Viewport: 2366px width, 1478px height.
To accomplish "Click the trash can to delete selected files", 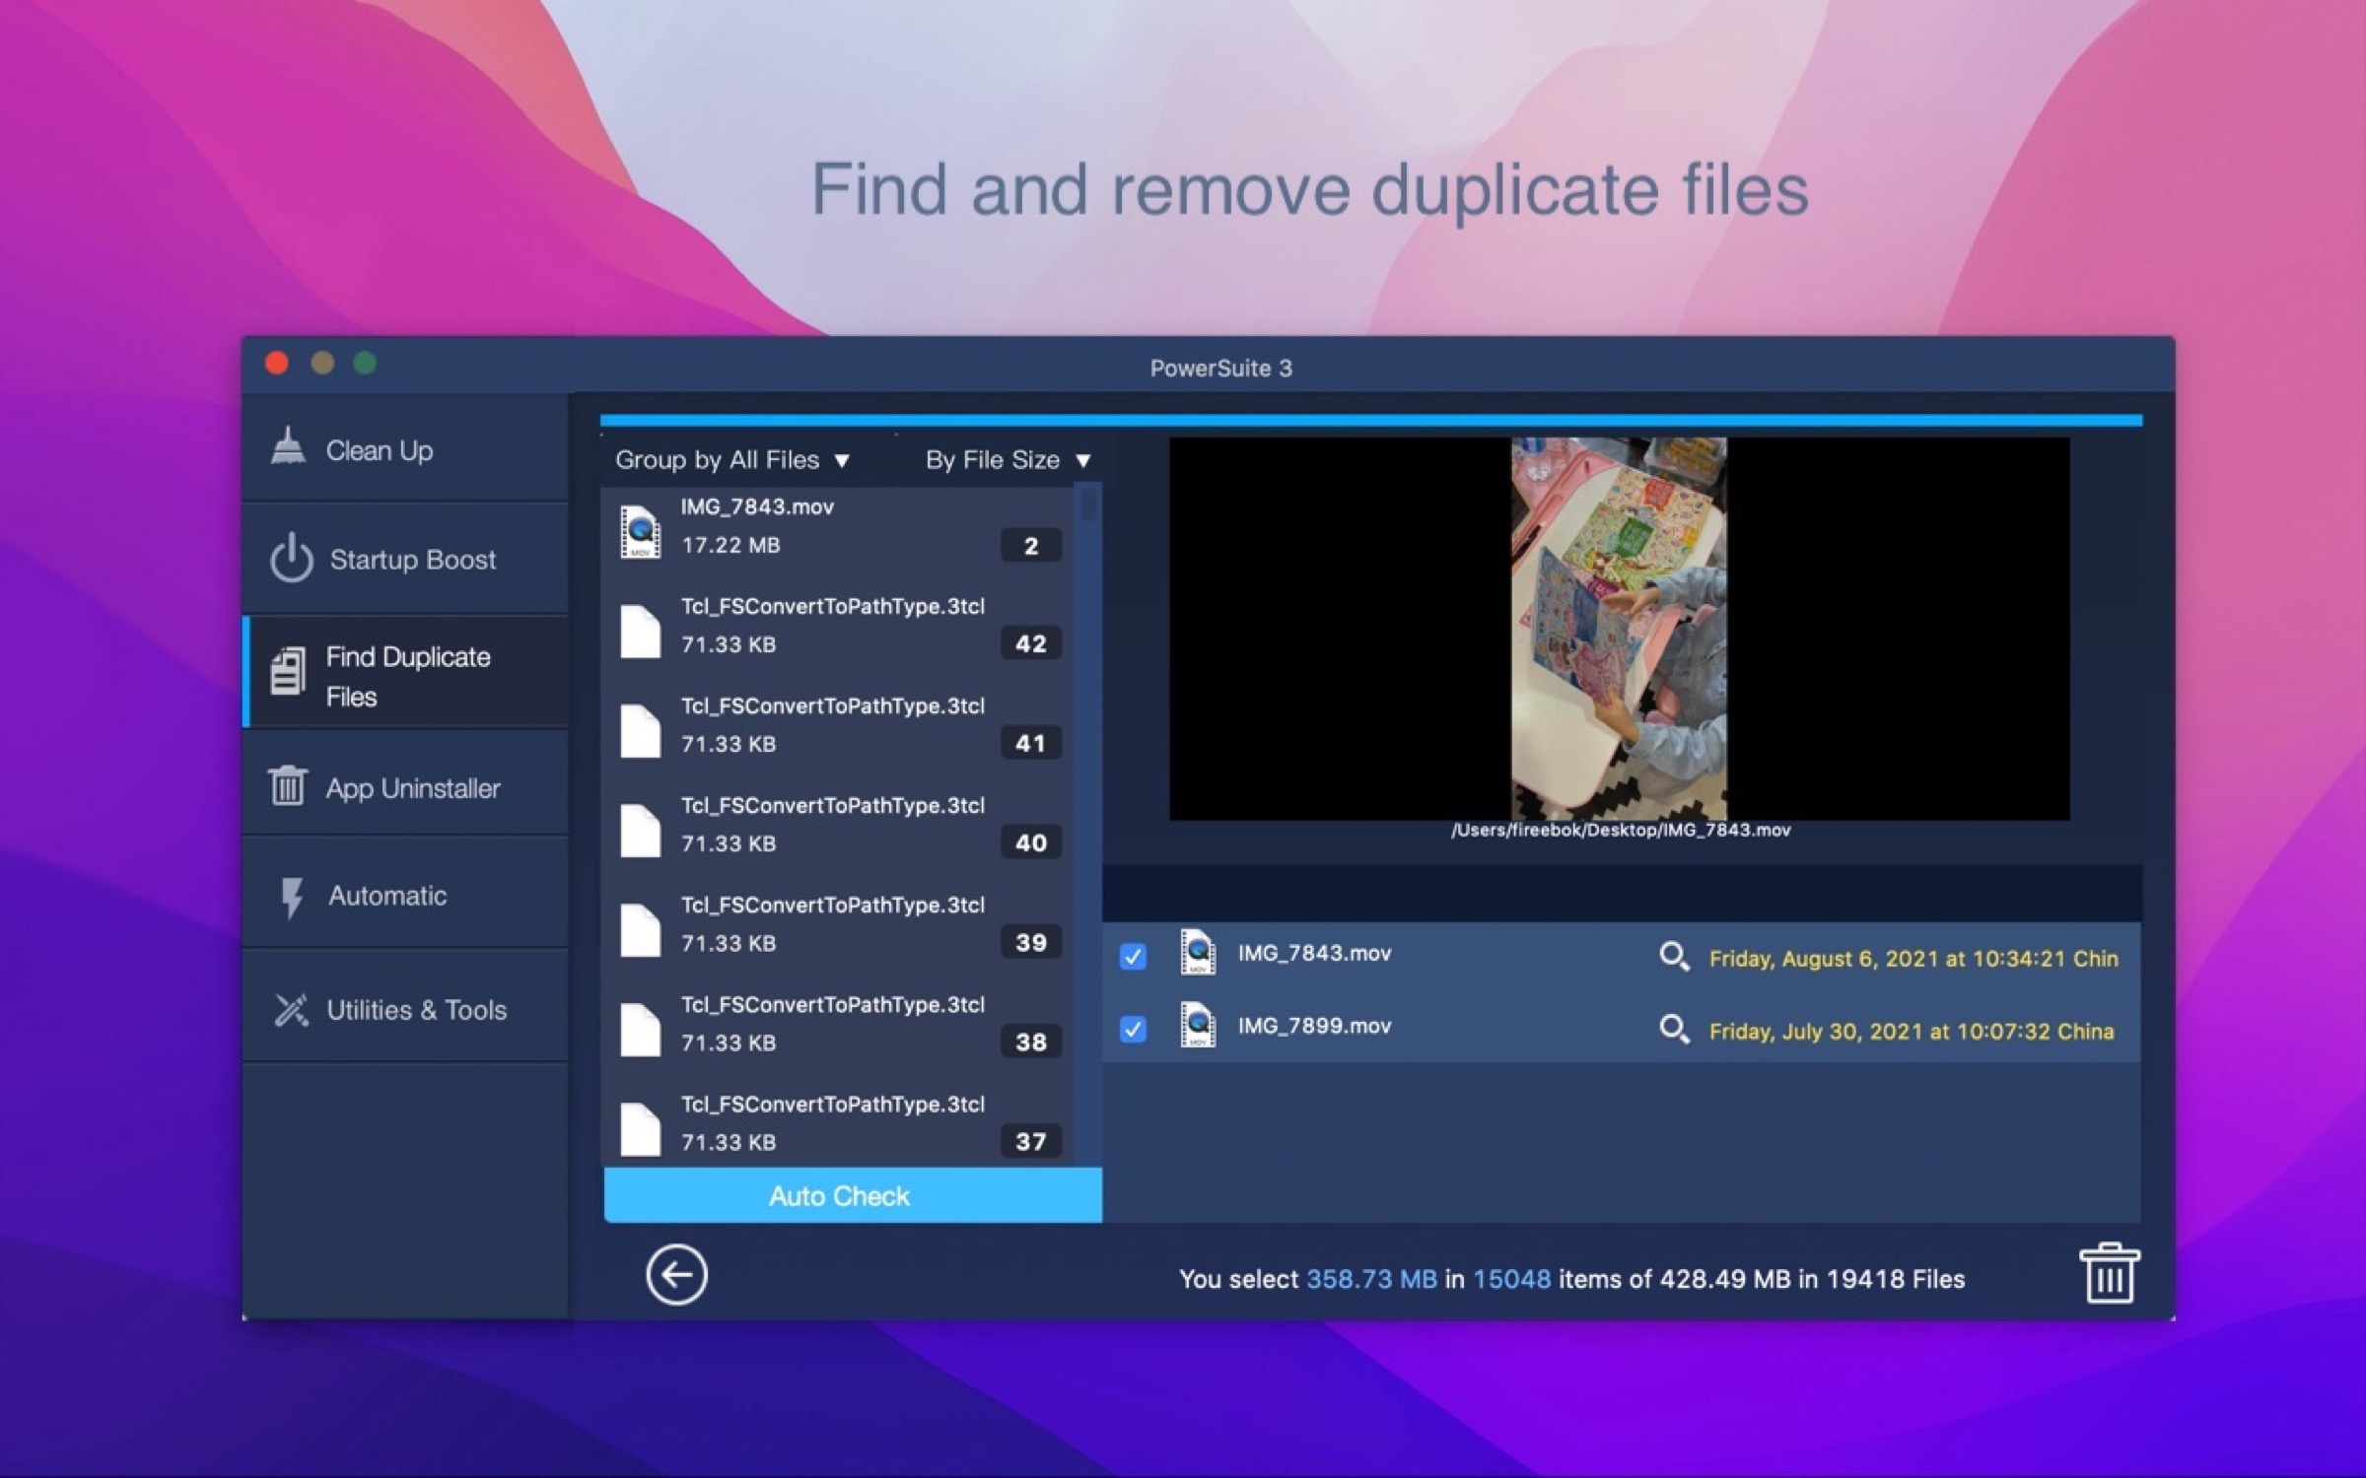I will click(x=2109, y=1273).
